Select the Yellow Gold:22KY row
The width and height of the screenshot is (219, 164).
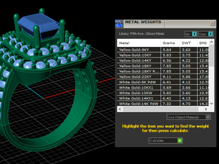coord(163,77)
